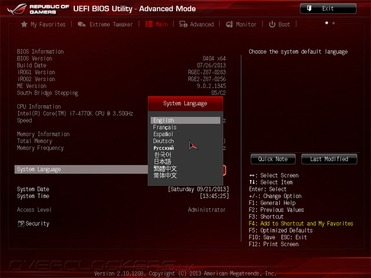
Task: Click the Exit button
Action: point(328,9)
